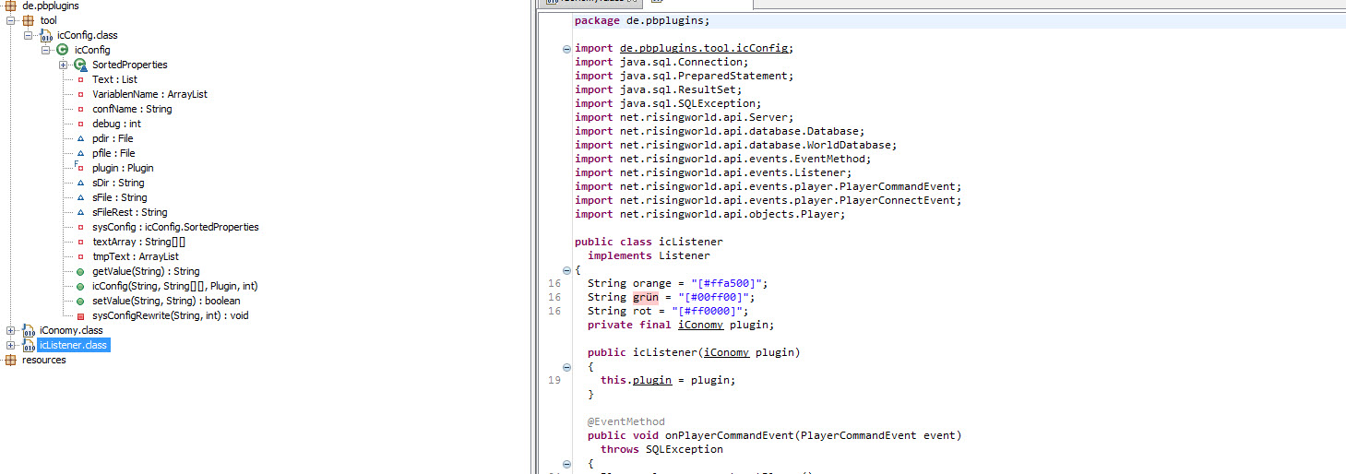Select the setValue(String, String) method entry
The image size is (1346, 474).
166,301
